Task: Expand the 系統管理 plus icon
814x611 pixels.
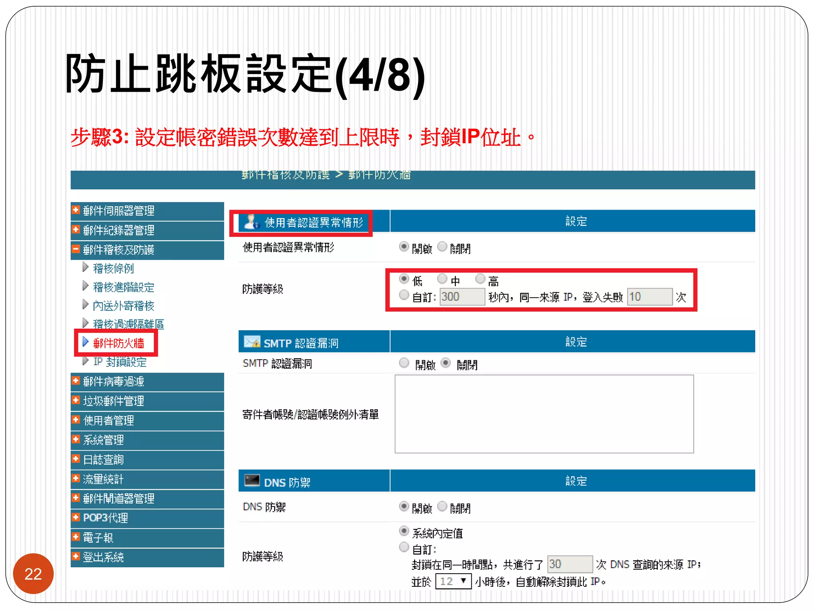Action: 76,439
